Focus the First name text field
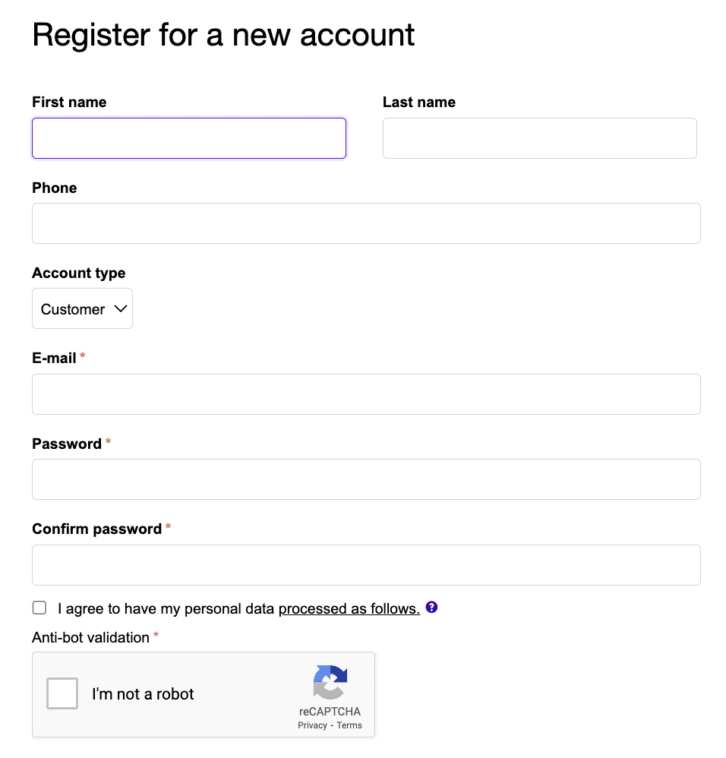 189,138
